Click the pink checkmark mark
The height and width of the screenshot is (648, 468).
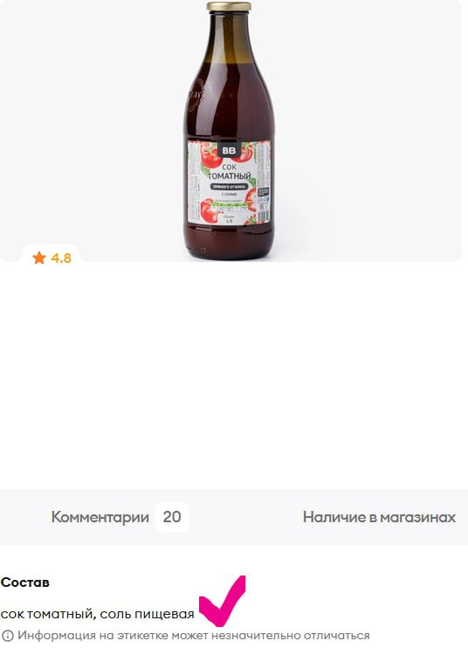223,600
